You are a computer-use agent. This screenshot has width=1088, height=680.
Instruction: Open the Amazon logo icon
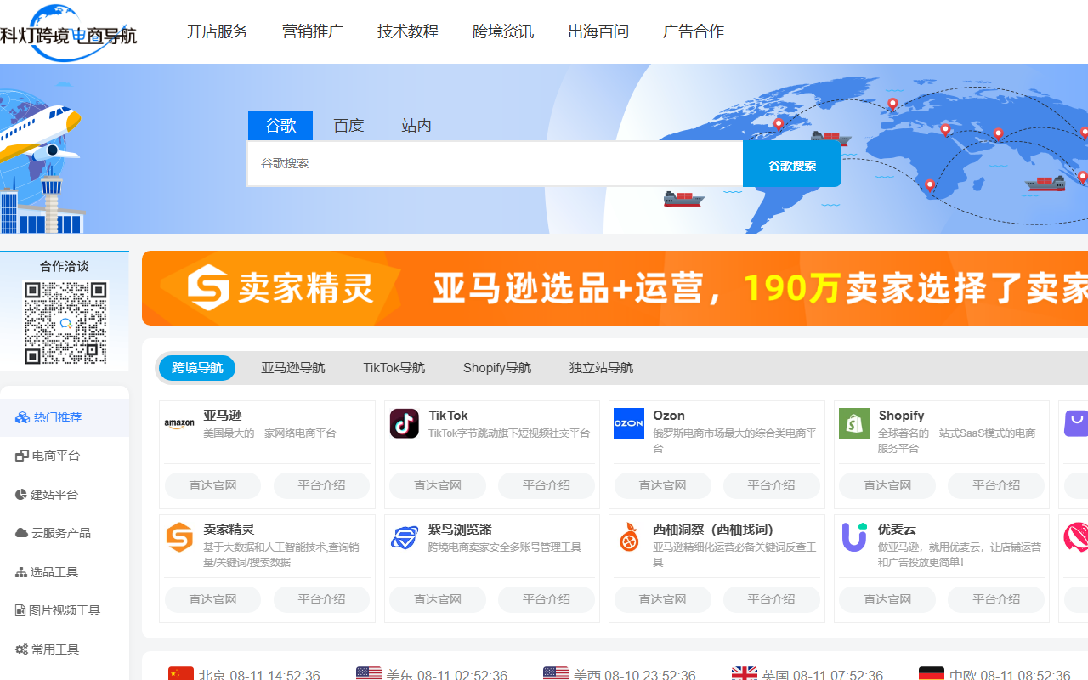pos(179,423)
